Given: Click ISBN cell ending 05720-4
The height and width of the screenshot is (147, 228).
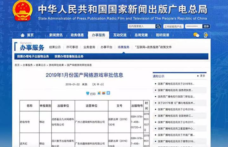Looking at the screenshot, I should [137, 122].
